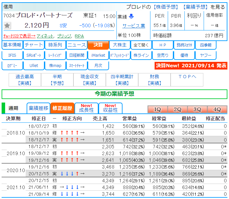Open the スマートチャート tab

point(77,66)
